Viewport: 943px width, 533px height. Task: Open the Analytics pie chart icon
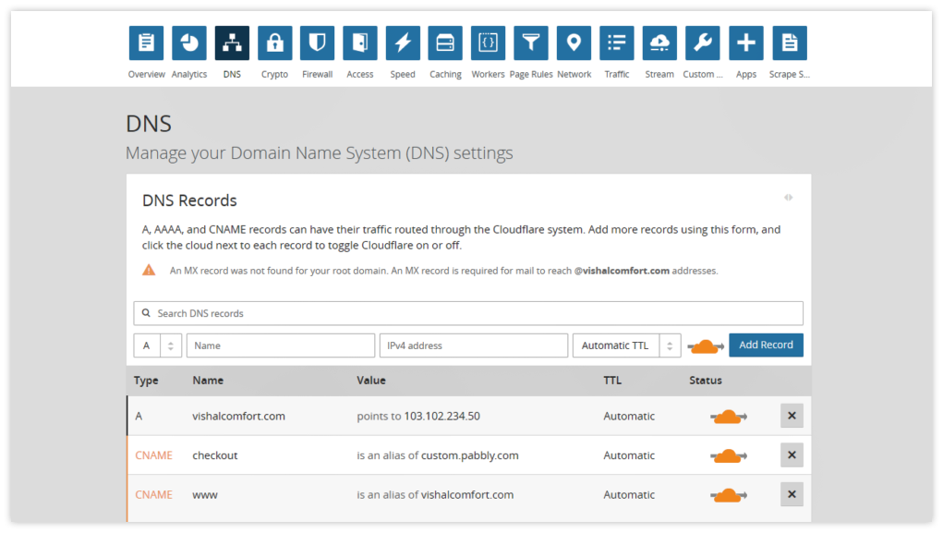click(x=188, y=42)
